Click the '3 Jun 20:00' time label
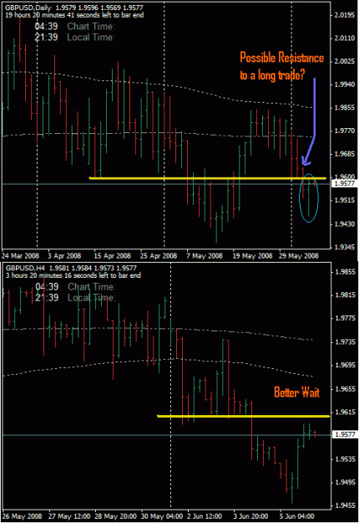 click(250, 516)
